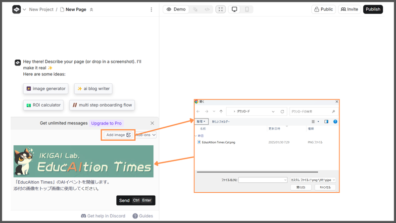
Task: Click PNG ファイル type cell
Action: click(x=315, y=142)
